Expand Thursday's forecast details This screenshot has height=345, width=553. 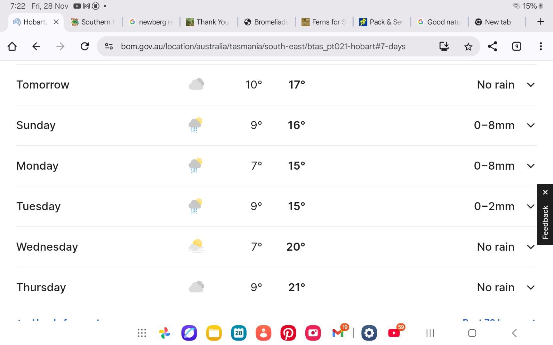[x=531, y=287]
